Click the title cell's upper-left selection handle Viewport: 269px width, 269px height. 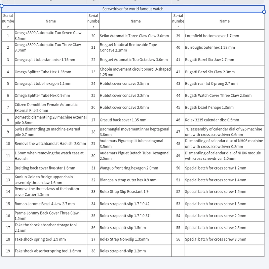(x=2, y=6)
